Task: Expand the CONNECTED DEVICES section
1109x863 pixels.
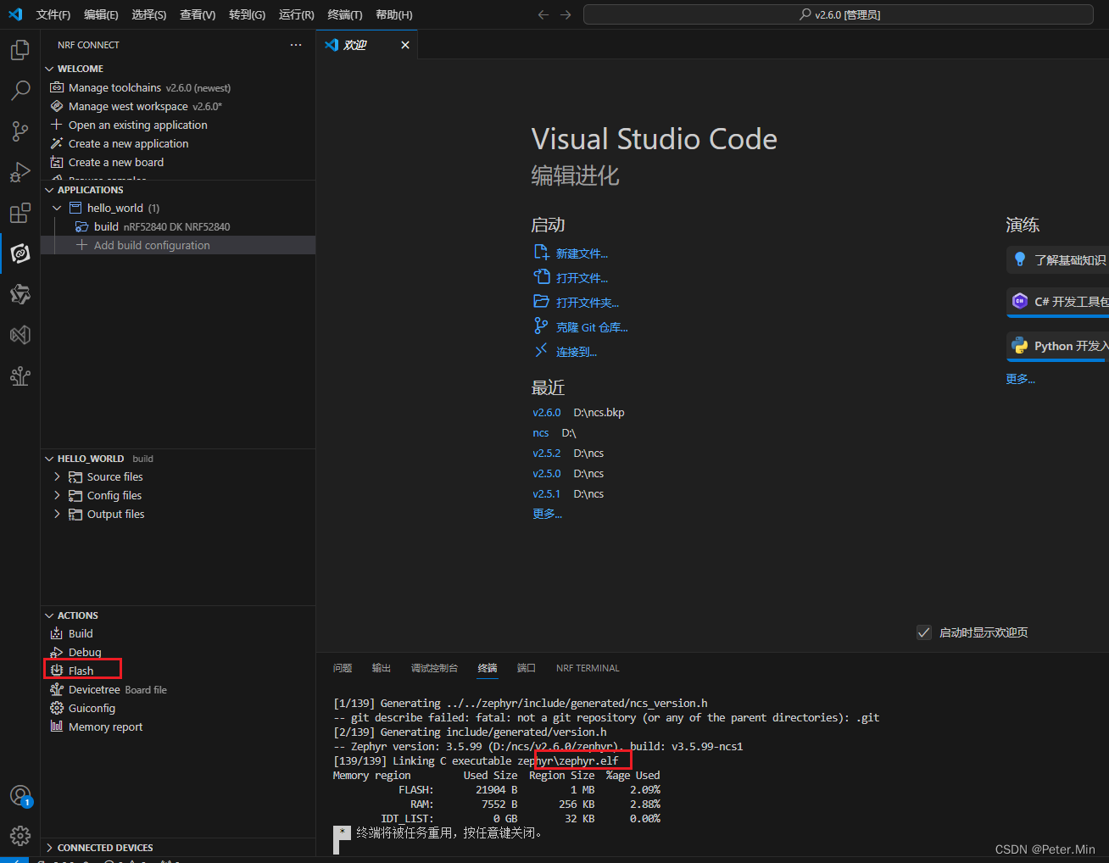Action: click(49, 848)
